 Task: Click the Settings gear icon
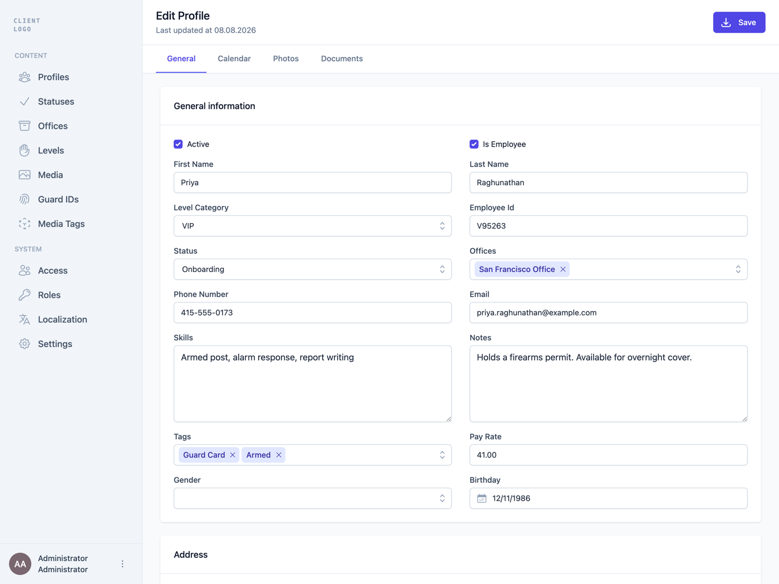pyautogui.click(x=24, y=344)
